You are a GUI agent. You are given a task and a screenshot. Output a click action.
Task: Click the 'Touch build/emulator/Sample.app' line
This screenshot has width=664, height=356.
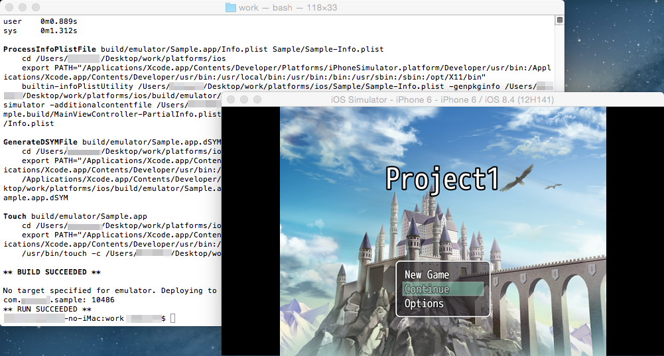click(x=75, y=216)
